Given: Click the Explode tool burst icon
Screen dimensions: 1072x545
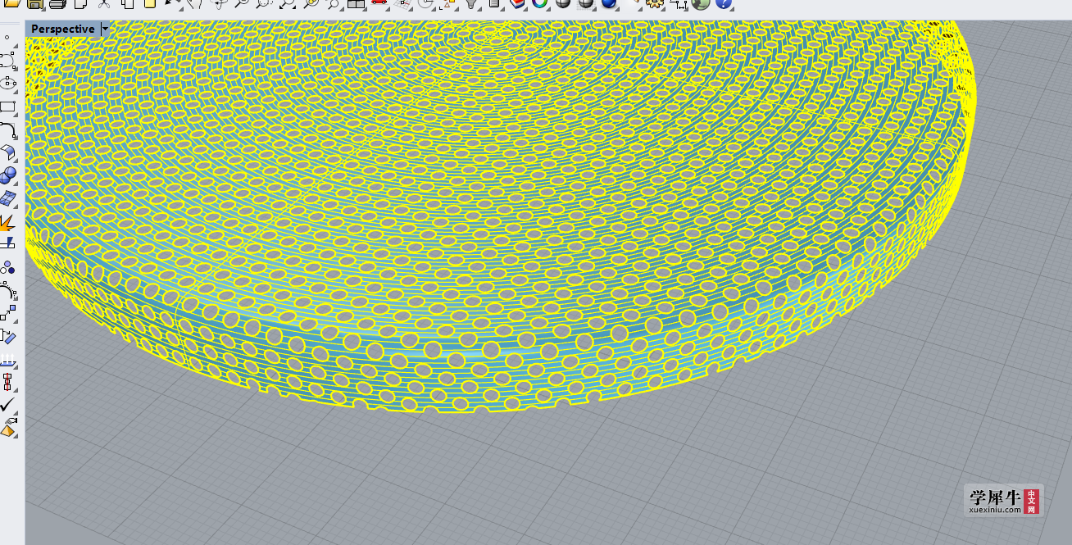Looking at the screenshot, I should pyautogui.click(x=7, y=222).
